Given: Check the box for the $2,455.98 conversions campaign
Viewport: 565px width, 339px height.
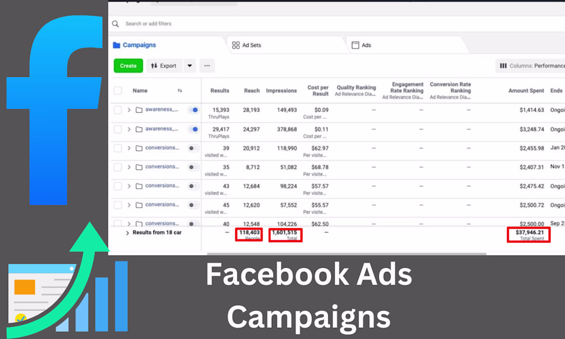Looking at the screenshot, I should coord(118,148).
